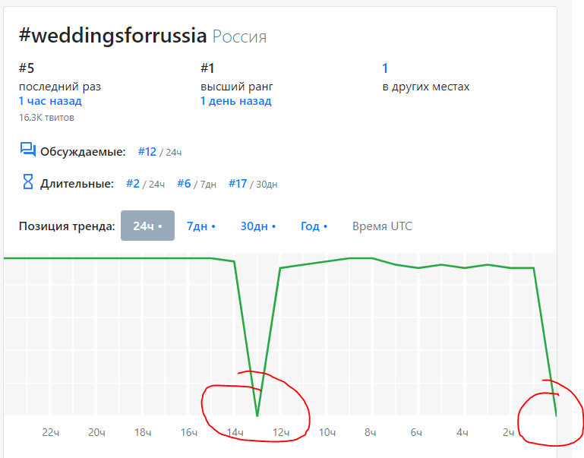Click the 20ч axis label
Viewport: 584px width, 458px height.
[x=97, y=432]
